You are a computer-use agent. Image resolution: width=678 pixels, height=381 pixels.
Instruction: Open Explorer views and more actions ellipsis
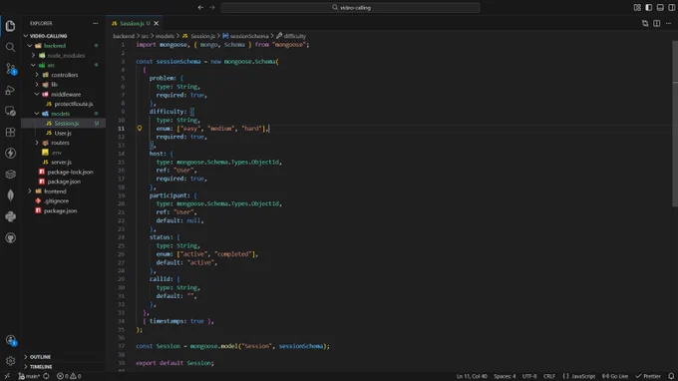coord(95,23)
